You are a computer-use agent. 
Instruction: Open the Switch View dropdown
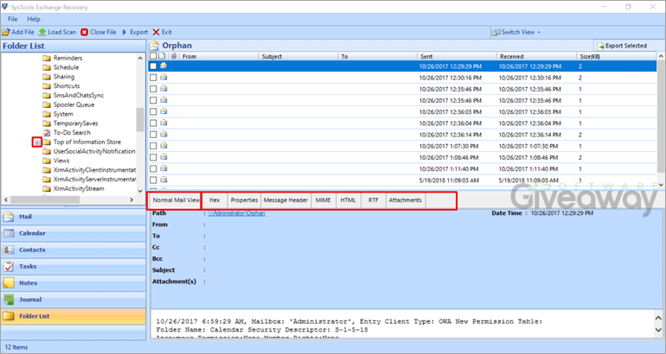pyautogui.click(x=516, y=32)
